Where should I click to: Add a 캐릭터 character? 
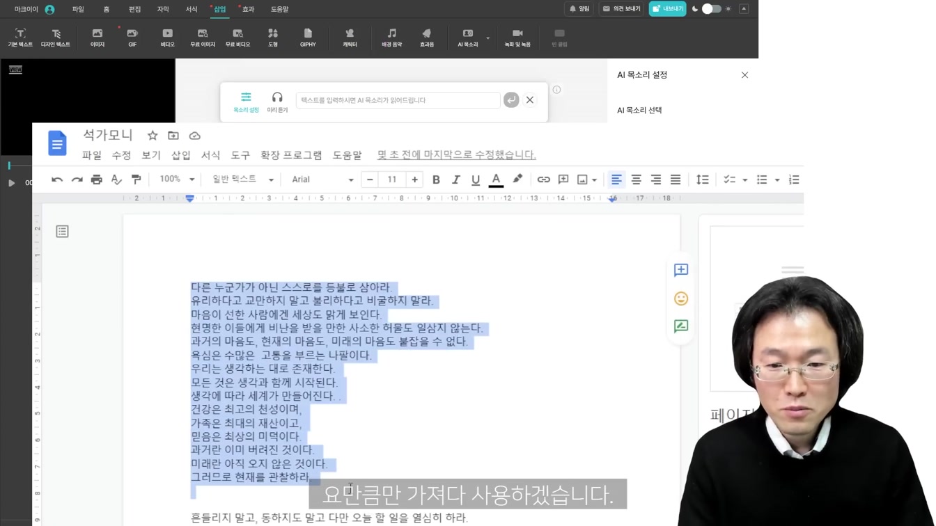350,38
